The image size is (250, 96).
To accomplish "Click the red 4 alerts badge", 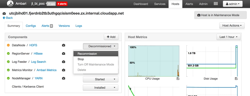I will point(62,4).
